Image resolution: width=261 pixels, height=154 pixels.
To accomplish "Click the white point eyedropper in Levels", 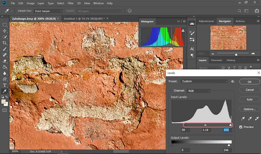I will point(257,119).
